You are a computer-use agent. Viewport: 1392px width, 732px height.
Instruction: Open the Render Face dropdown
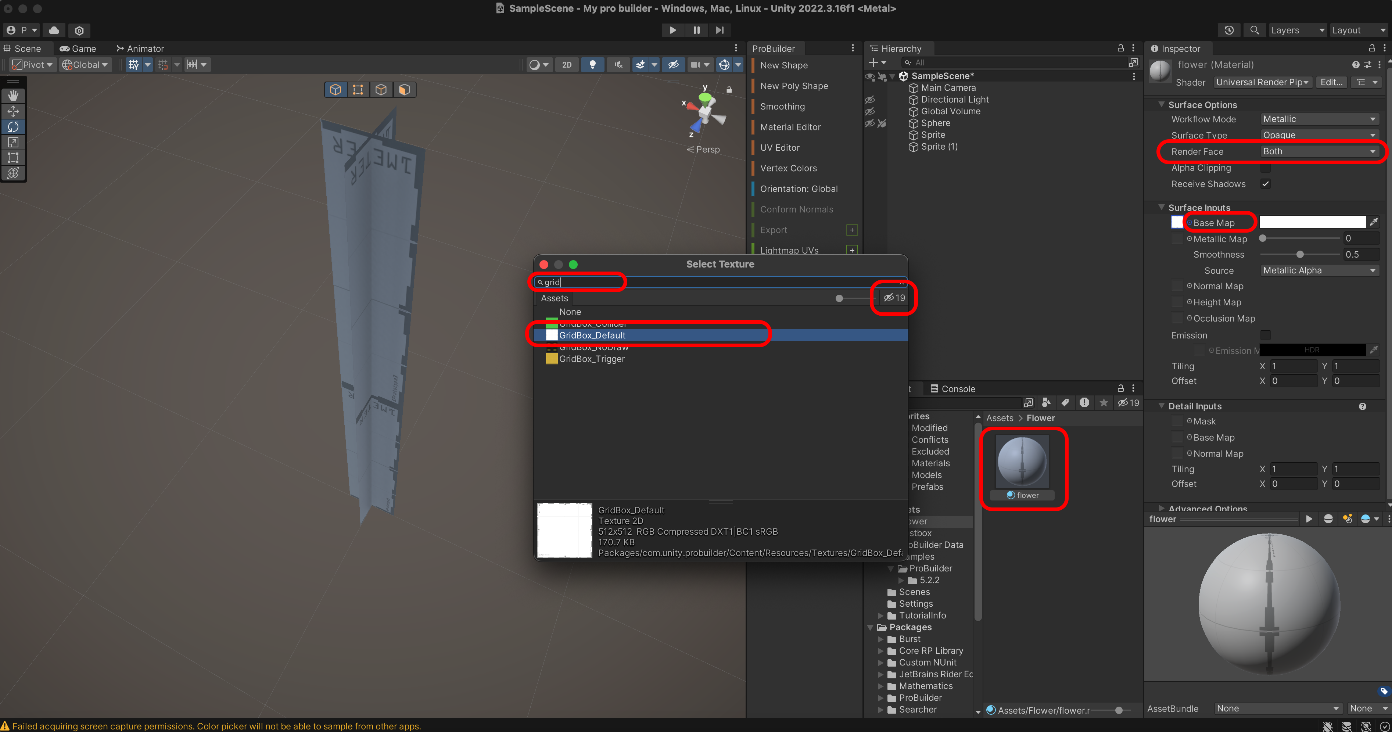tap(1319, 151)
